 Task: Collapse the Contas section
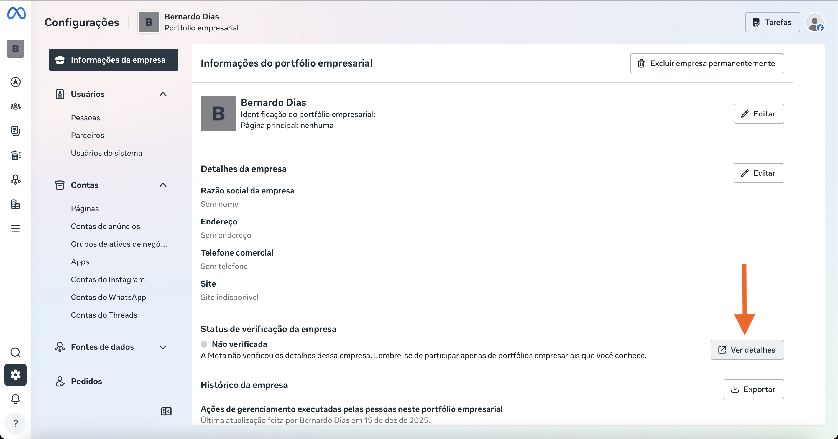(x=163, y=185)
